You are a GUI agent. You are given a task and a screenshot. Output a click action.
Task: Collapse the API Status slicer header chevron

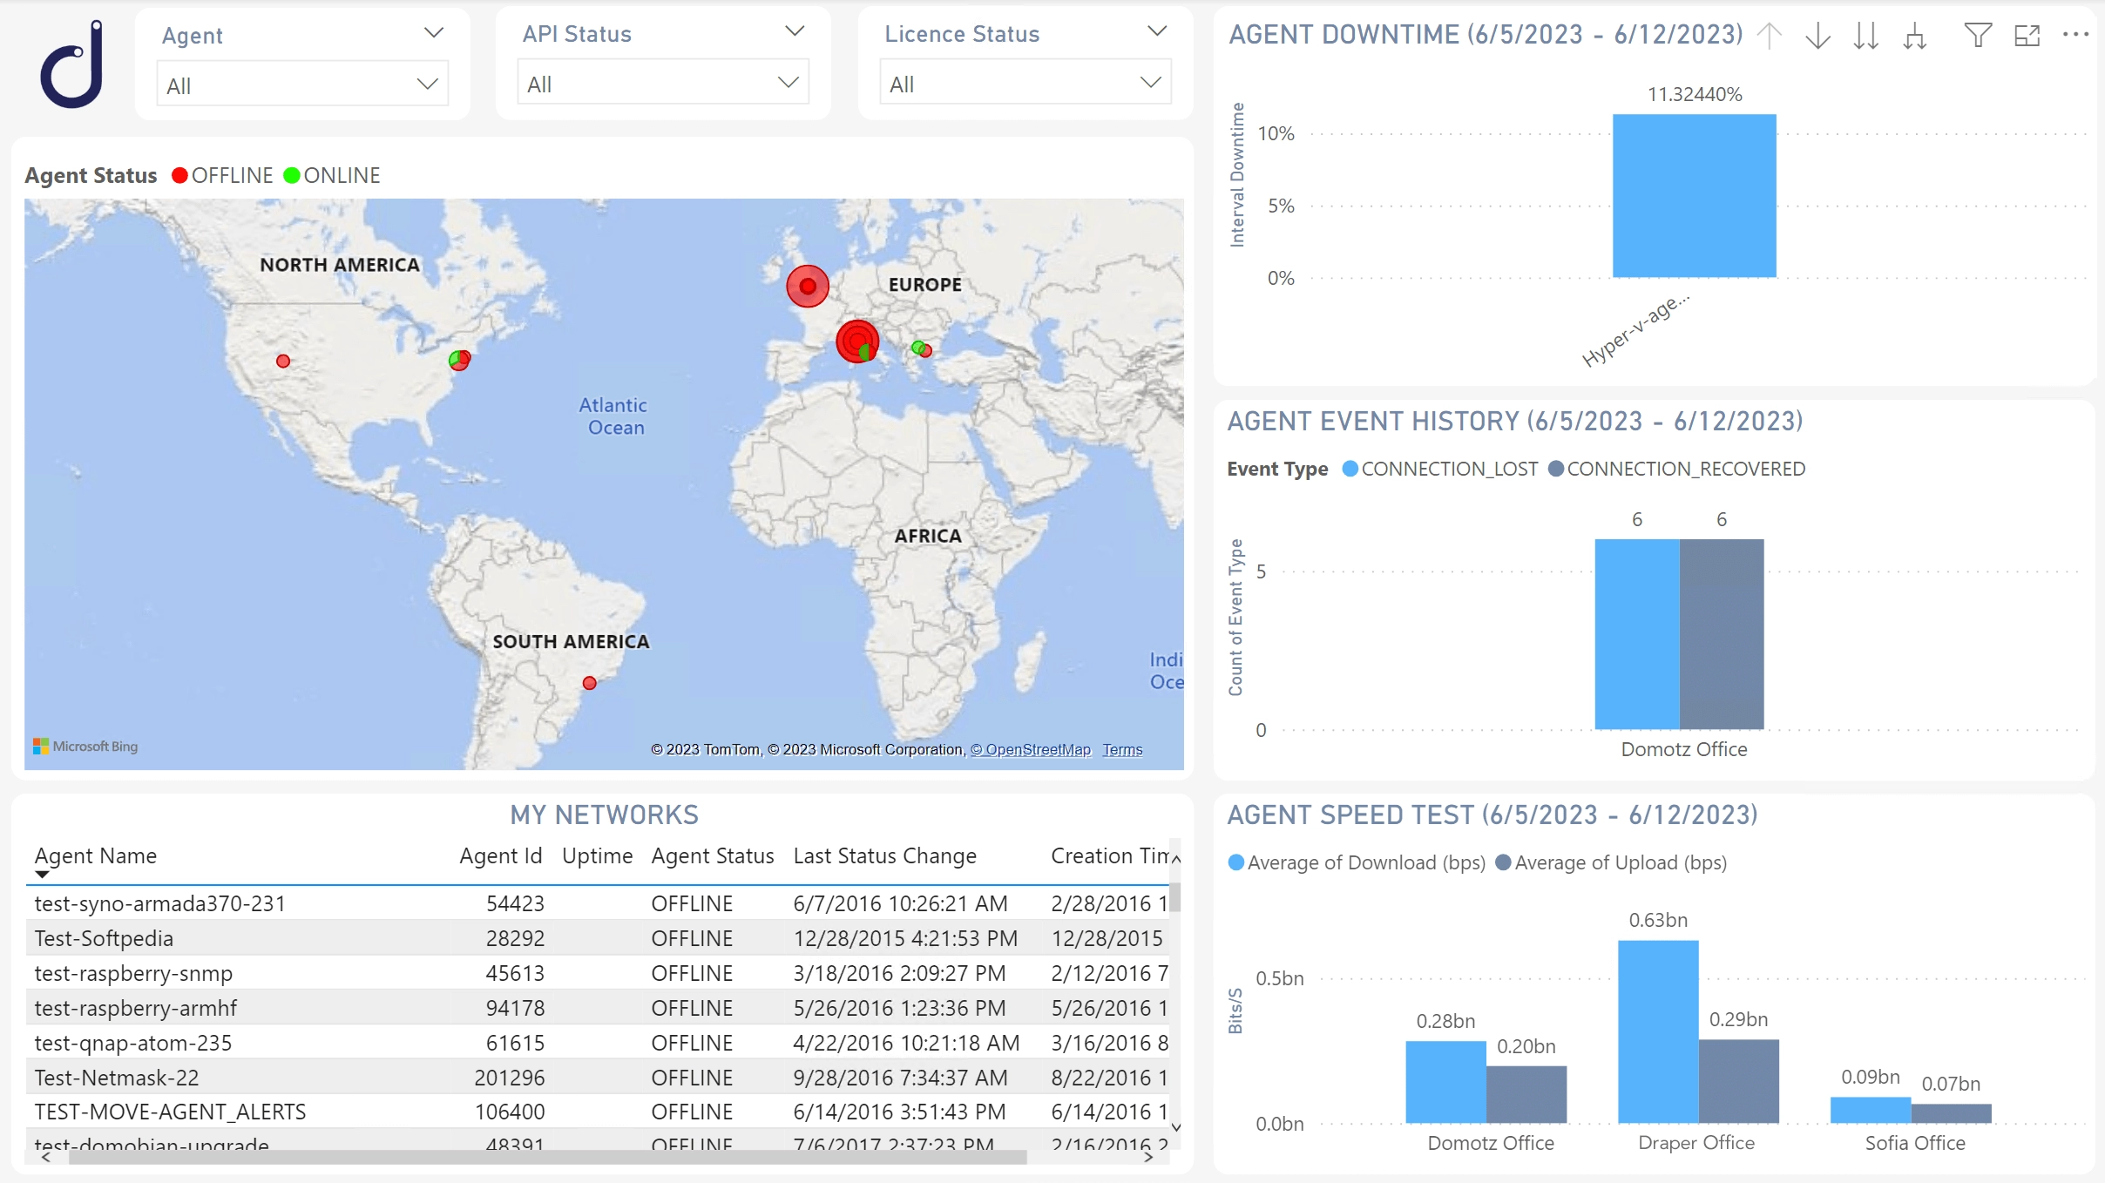tap(795, 31)
